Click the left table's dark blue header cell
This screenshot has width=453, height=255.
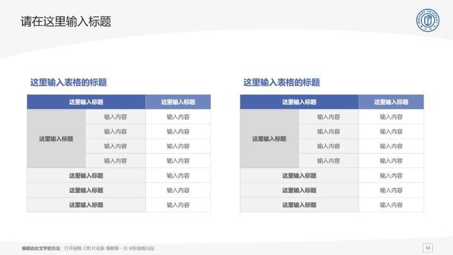pyautogui.click(x=86, y=102)
